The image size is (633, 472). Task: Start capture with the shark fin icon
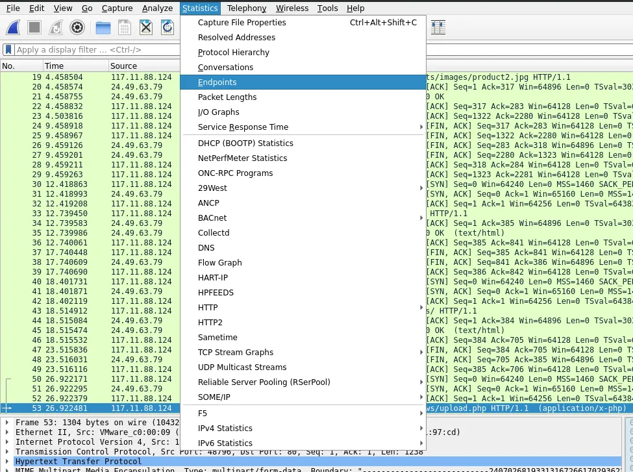click(14, 27)
